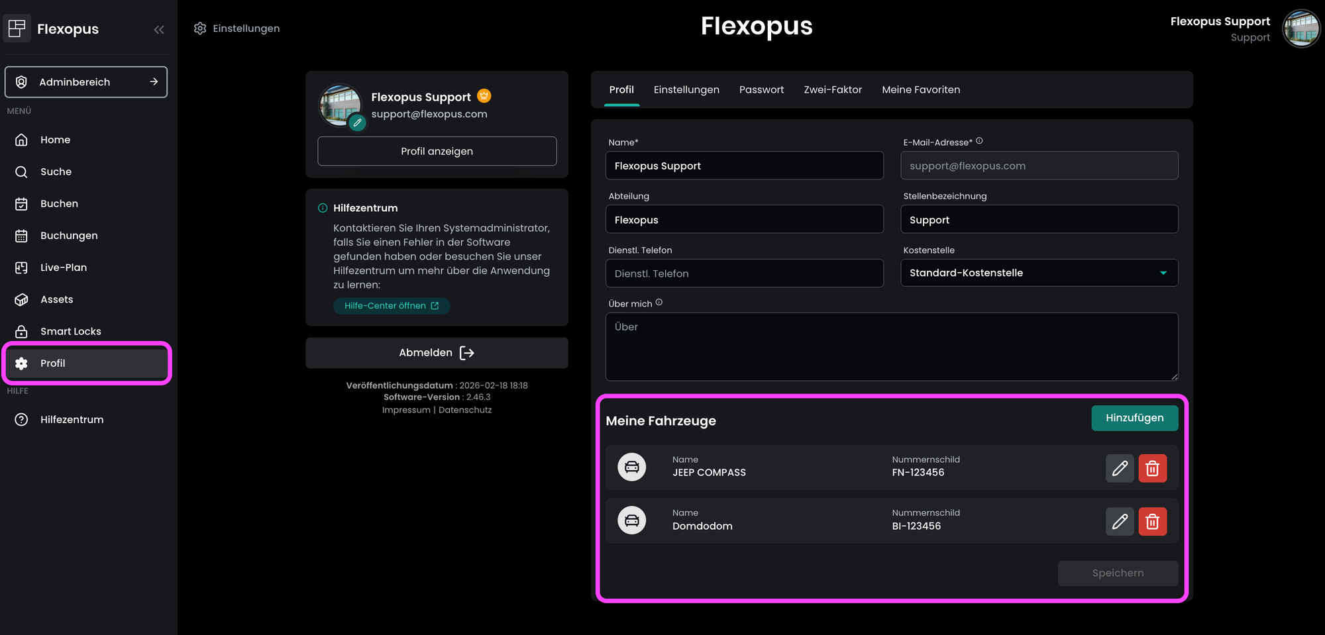Click the Abmelden logout button
The width and height of the screenshot is (1325, 635).
tap(437, 353)
